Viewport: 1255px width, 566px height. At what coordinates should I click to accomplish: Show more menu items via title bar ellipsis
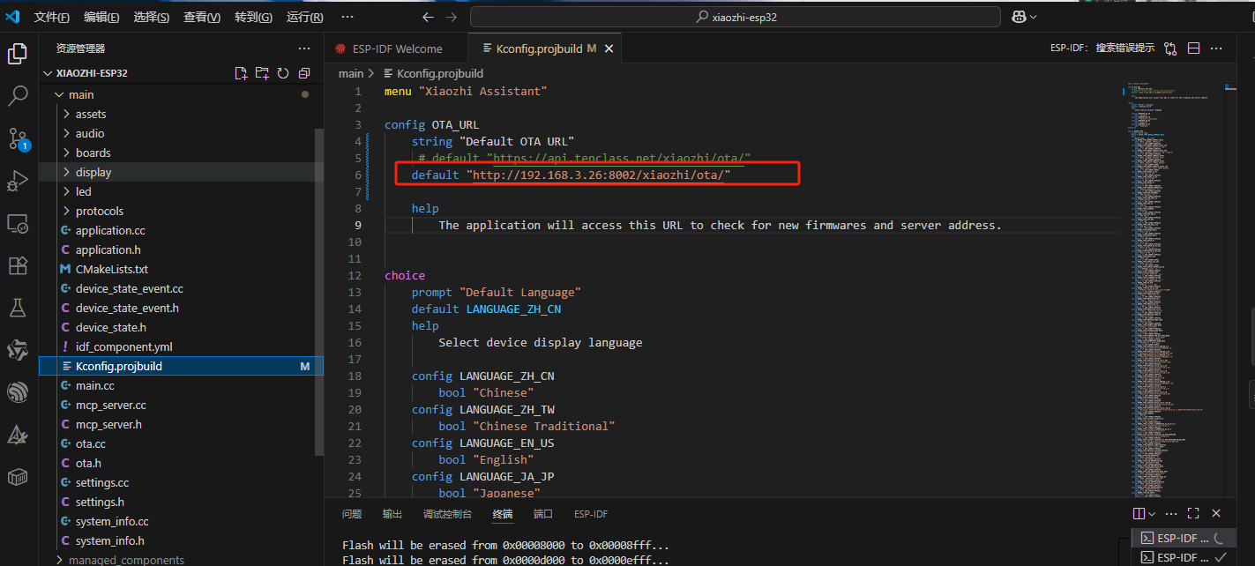(x=347, y=17)
